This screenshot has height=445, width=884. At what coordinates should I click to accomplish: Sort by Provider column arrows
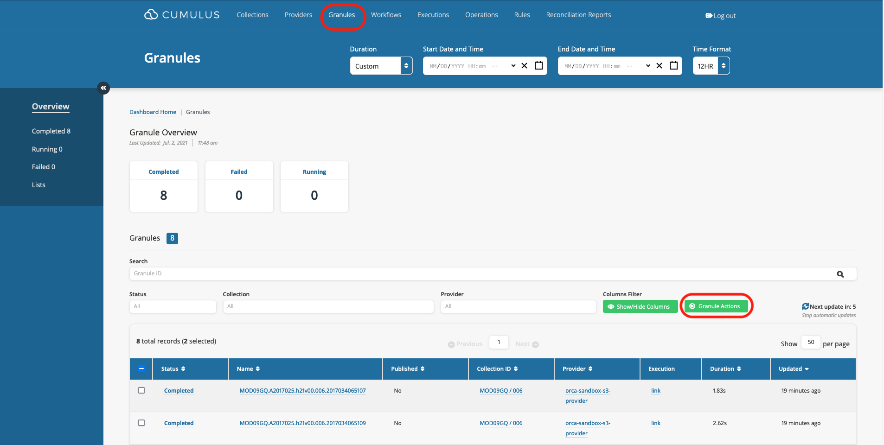click(590, 369)
